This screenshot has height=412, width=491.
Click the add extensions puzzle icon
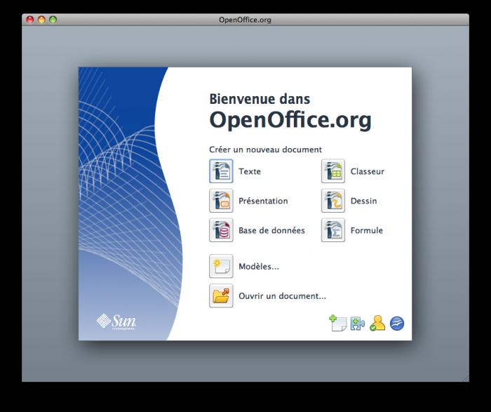pos(358,324)
